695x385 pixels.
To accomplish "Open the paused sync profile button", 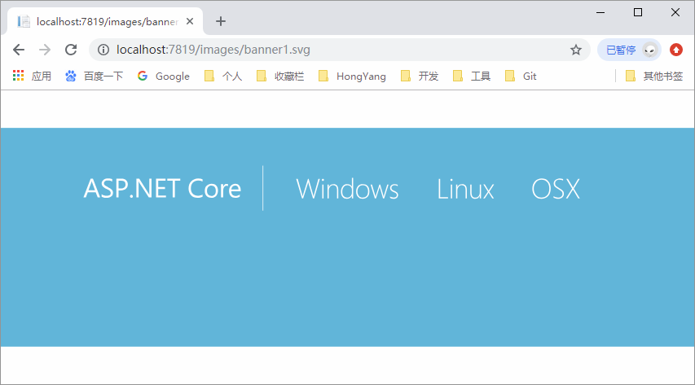I will (x=629, y=50).
